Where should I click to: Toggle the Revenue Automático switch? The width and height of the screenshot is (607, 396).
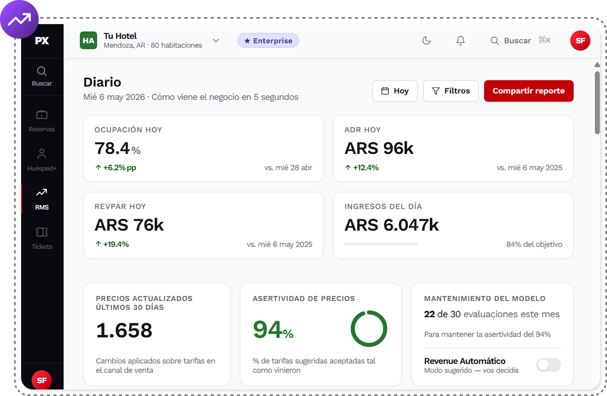tap(548, 365)
